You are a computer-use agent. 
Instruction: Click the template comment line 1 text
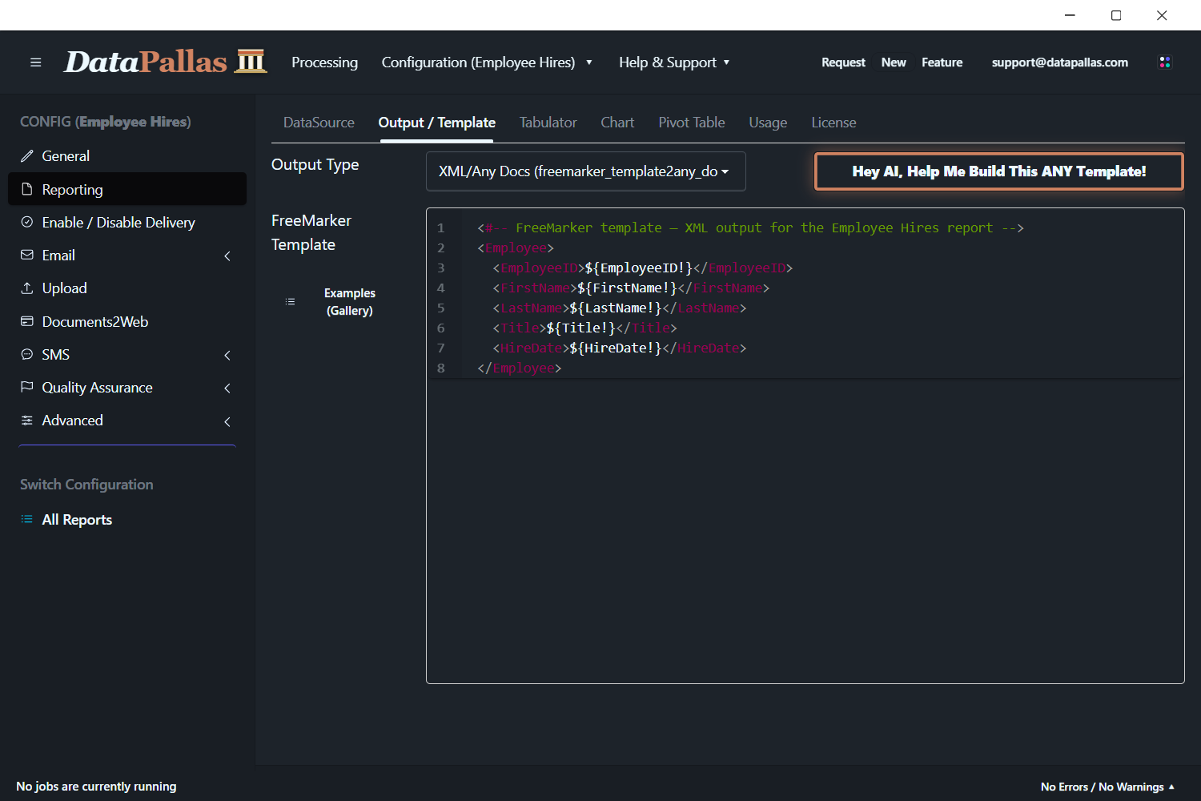coord(750,227)
